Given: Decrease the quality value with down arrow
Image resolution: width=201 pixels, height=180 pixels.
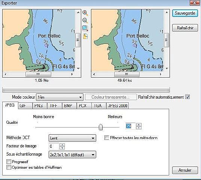Looking at the screenshot, I should tap(139, 128).
